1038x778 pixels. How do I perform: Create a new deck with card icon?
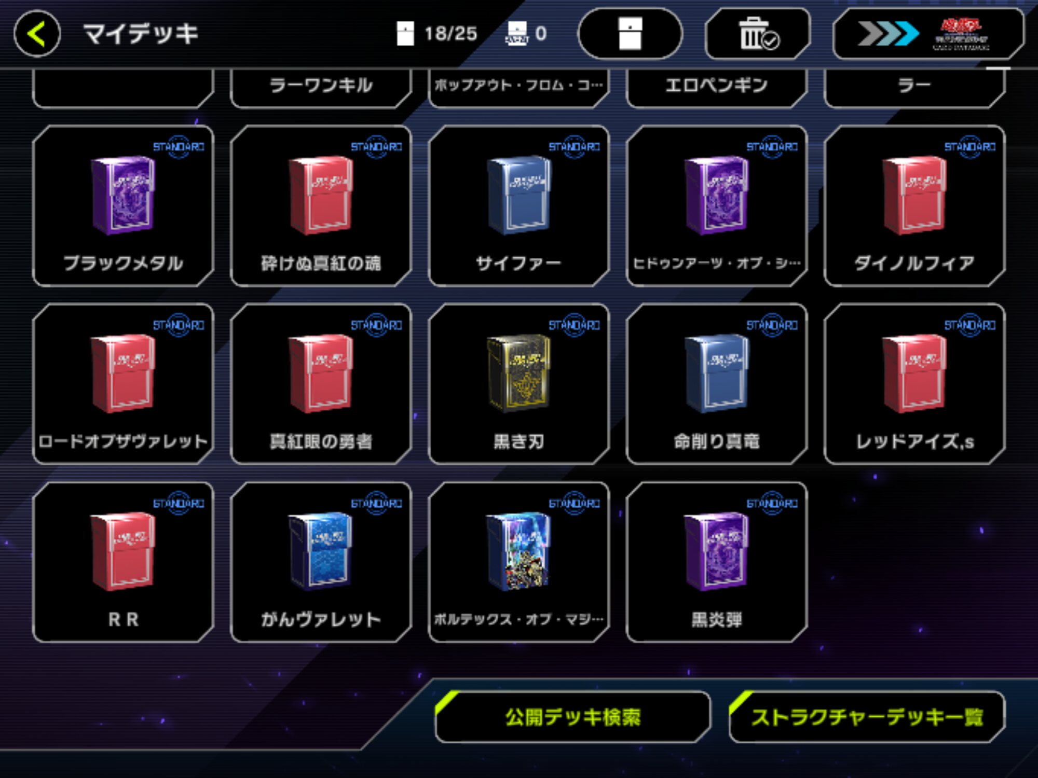(x=630, y=34)
